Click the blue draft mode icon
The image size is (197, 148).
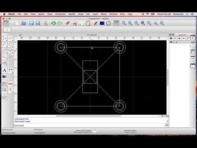(x=102, y=23)
